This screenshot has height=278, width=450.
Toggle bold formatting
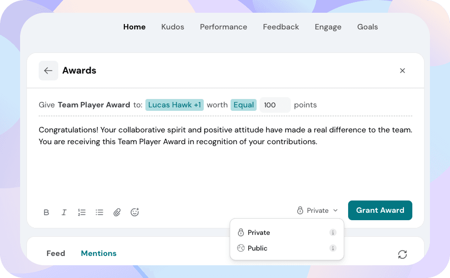tap(46, 212)
